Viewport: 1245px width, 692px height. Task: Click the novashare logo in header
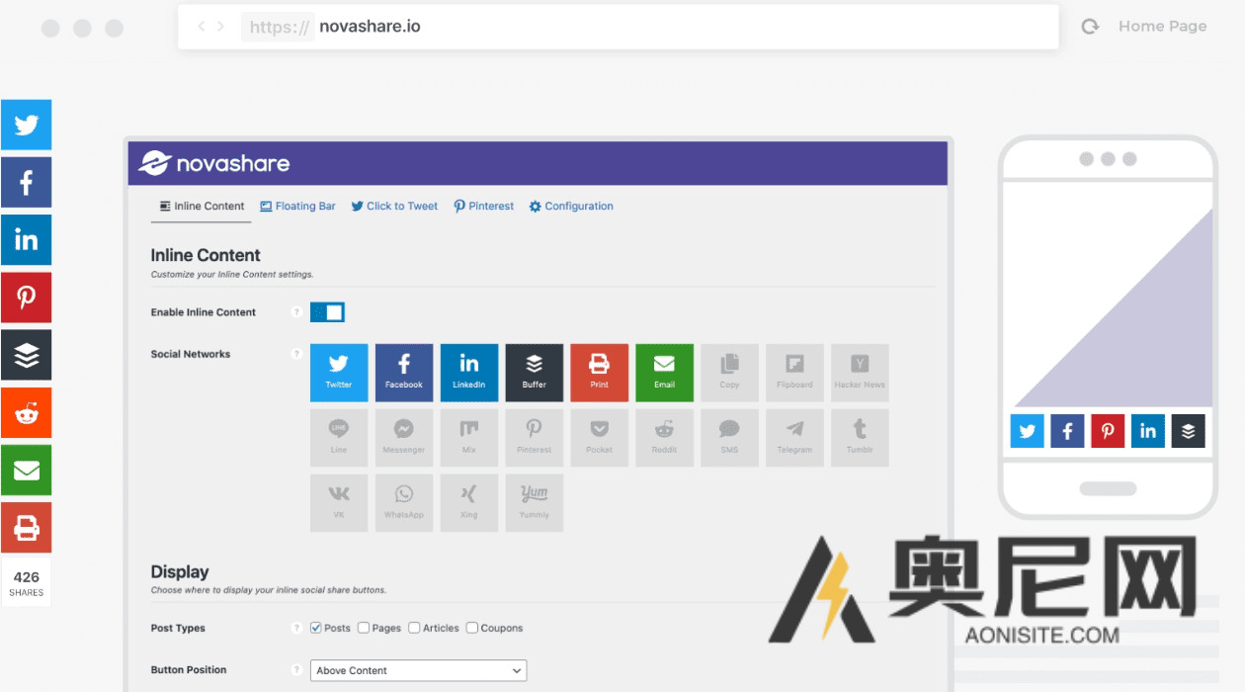click(x=214, y=163)
